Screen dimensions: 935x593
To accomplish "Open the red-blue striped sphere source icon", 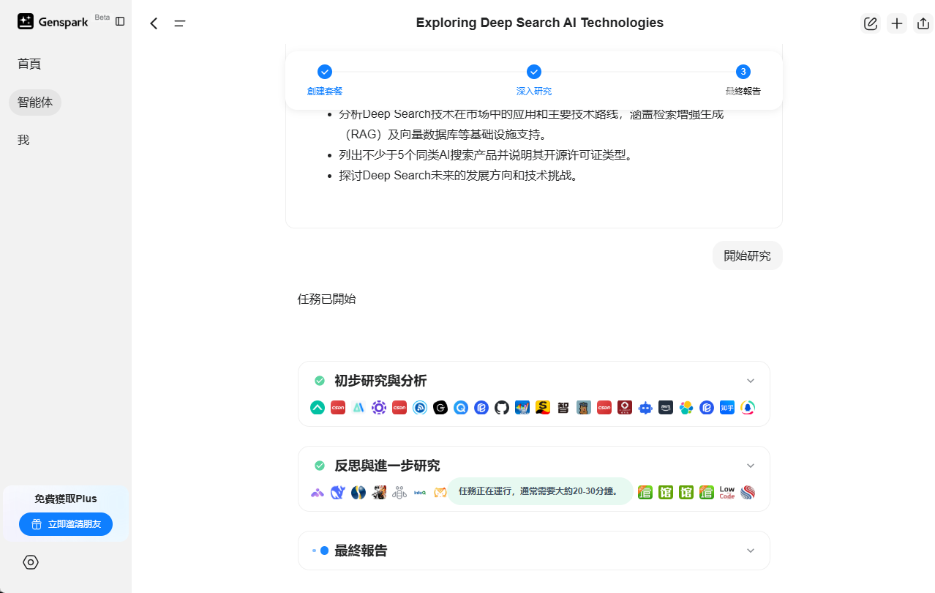I will coord(748,493).
